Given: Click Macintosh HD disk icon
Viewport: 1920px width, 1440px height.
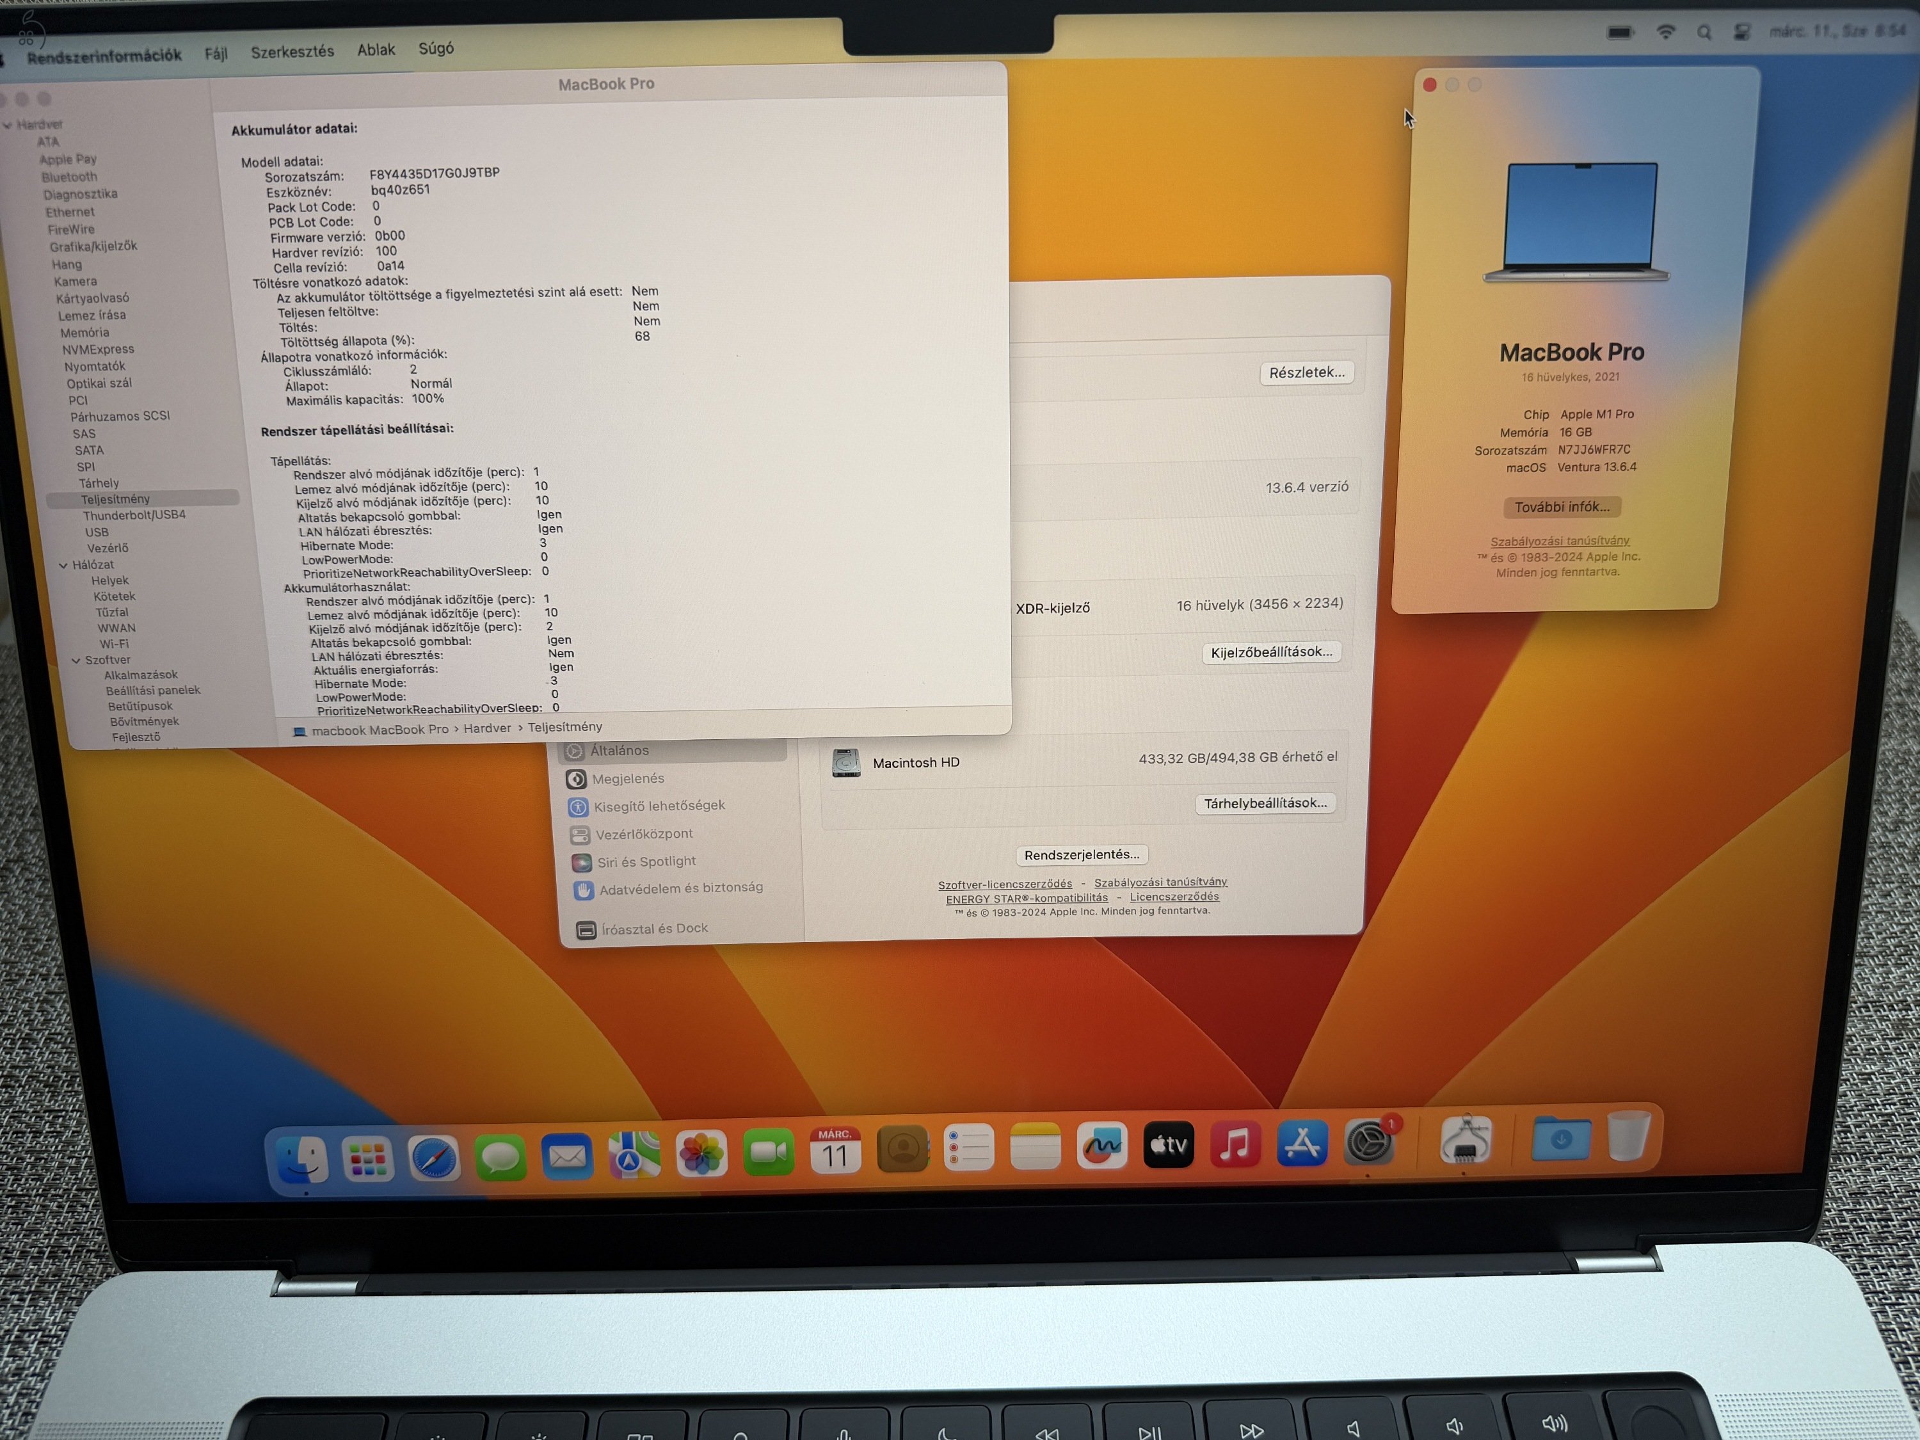Looking at the screenshot, I should tap(846, 762).
